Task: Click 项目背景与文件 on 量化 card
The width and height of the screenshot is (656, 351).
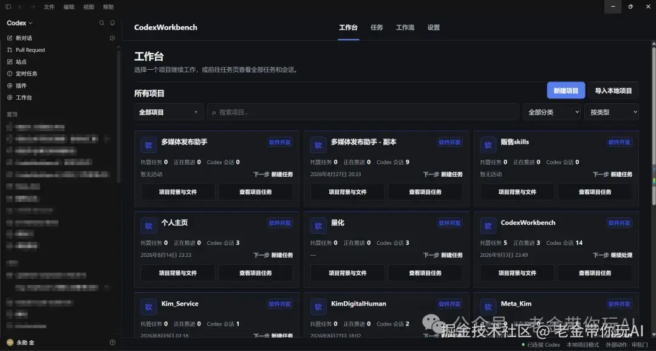Action: [347, 273]
